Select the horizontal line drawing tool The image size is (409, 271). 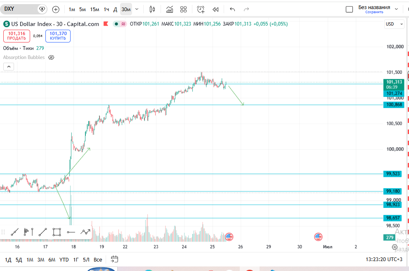point(71,232)
